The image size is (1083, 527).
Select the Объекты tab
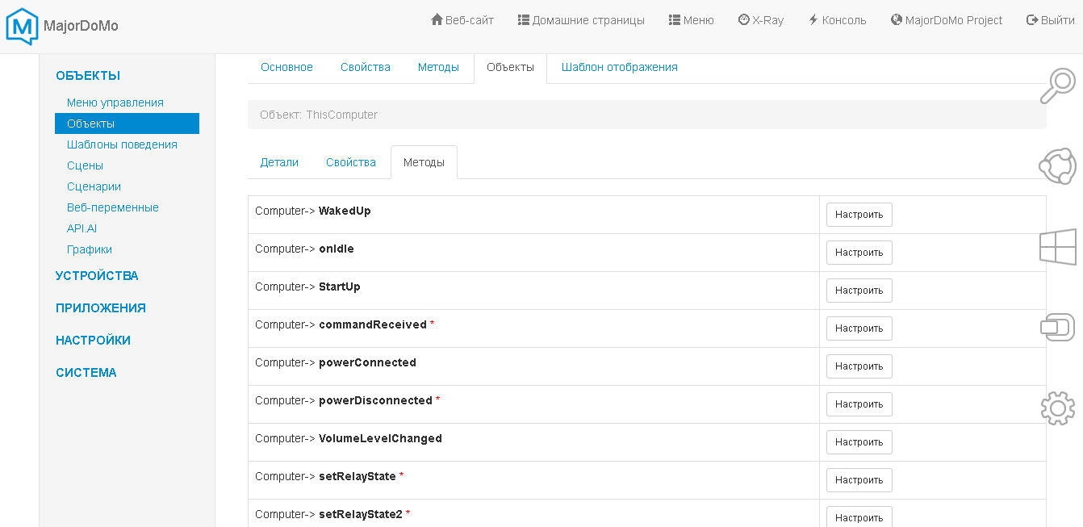point(510,68)
